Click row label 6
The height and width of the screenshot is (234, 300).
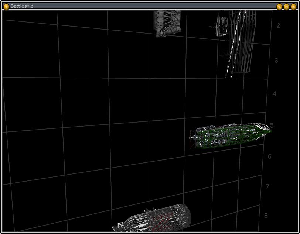point(270,156)
